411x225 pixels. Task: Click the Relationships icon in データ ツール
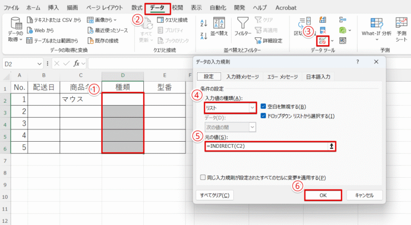(x=342, y=31)
